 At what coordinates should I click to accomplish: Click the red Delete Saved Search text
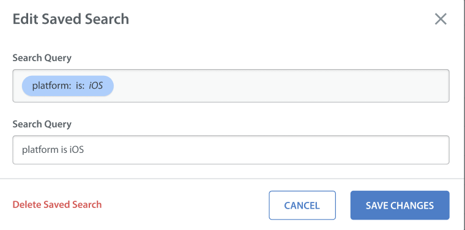click(x=57, y=204)
